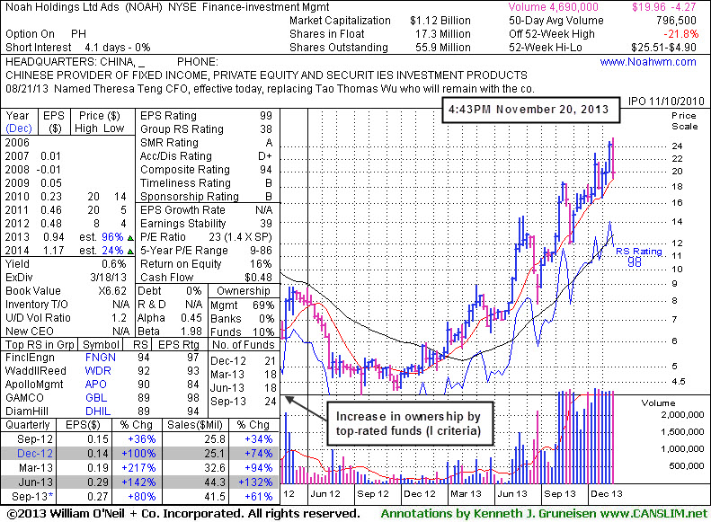Click the Composite Rating value 94
The image size is (711, 522).
pyautogui.click(x=266, y=170)
